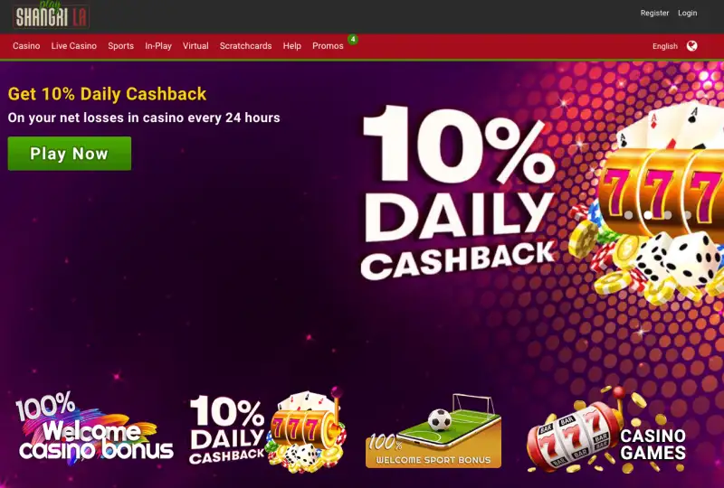Go to the Casino menu item

(26, 46)
